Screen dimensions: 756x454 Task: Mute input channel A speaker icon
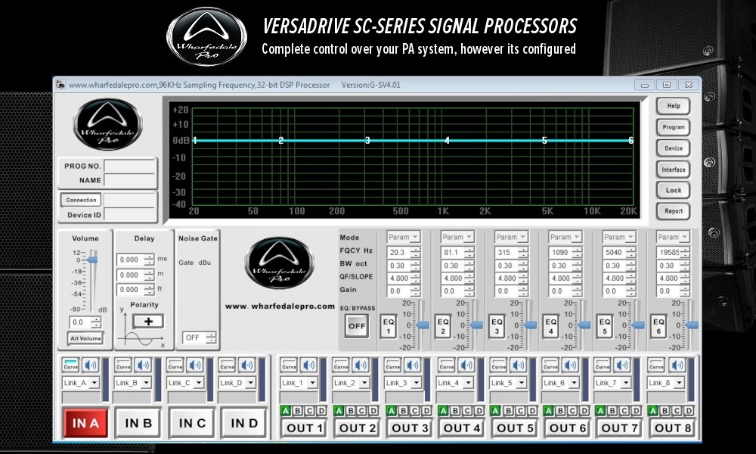(90, 365)
